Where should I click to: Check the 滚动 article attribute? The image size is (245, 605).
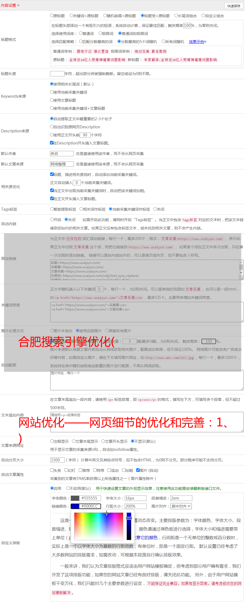point(109,470)
